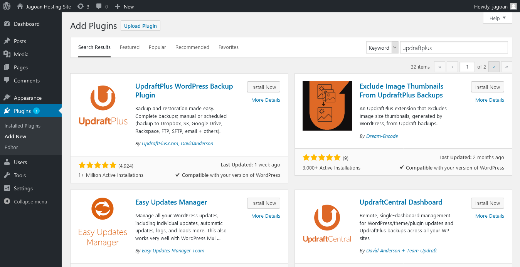This screenshot has width=520, height=267.
Task: Switch to the Popular tab
Action: pos(157,47)
